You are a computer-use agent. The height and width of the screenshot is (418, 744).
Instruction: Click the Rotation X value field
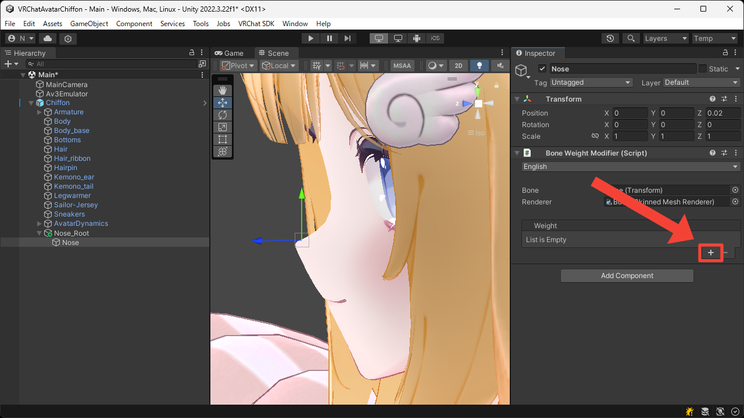630,124
